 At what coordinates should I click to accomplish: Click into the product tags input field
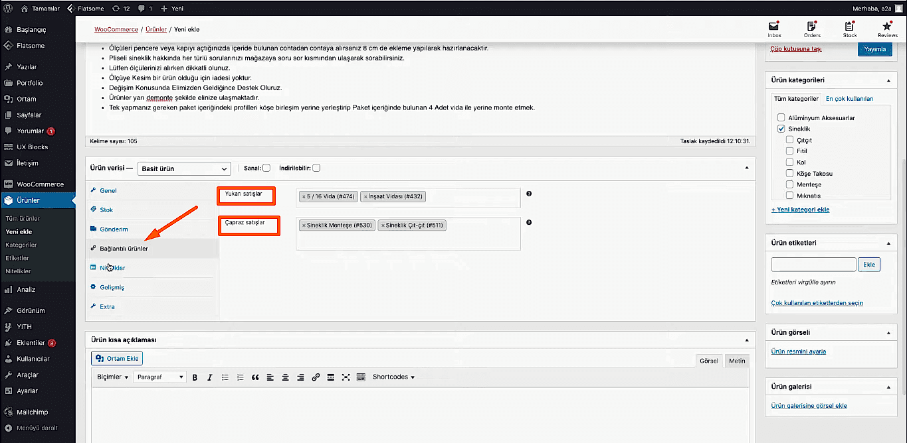click(813, 264)
